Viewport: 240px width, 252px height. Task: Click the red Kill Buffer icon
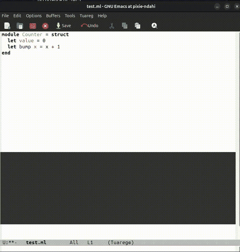point(33,26)
